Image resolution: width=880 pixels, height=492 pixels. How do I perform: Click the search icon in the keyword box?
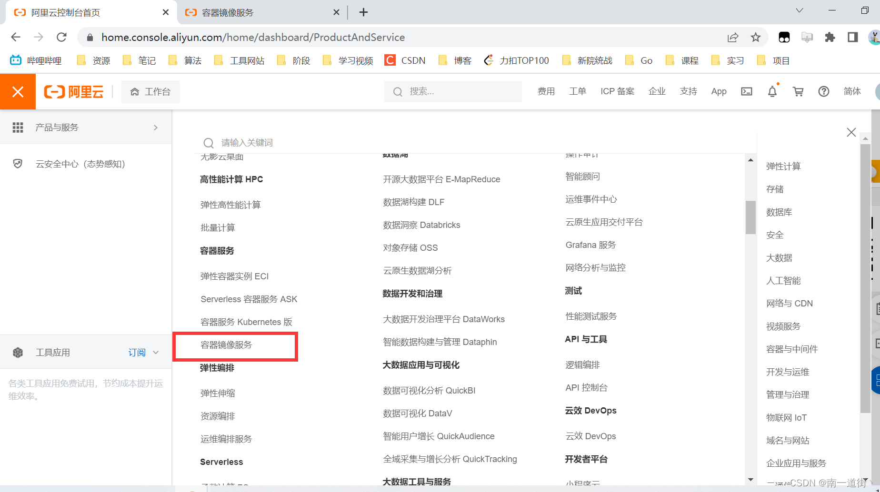[209, 143]
